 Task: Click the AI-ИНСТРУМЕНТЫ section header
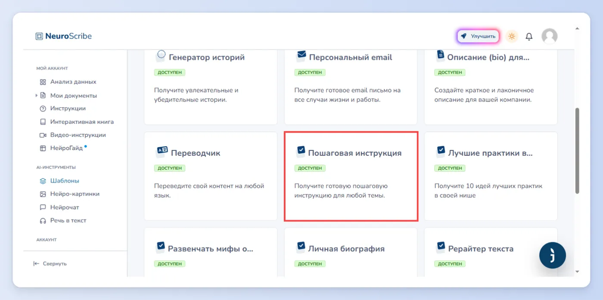56,167
